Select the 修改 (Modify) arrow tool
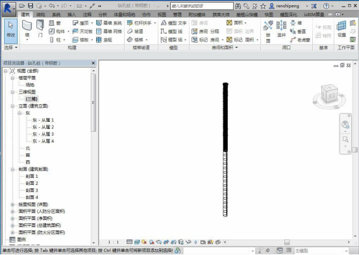 click(x=11, y=31)
